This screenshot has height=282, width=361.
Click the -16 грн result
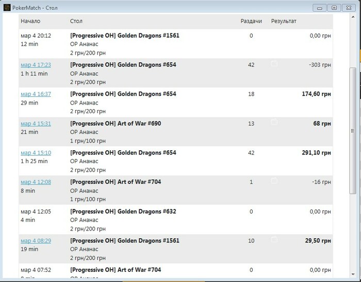321,182
